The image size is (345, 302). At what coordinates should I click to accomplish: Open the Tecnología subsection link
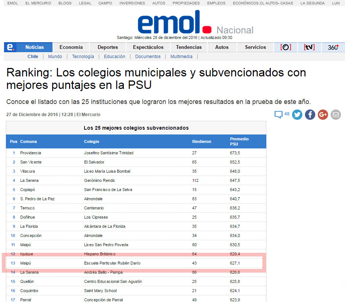coord(83,57)
